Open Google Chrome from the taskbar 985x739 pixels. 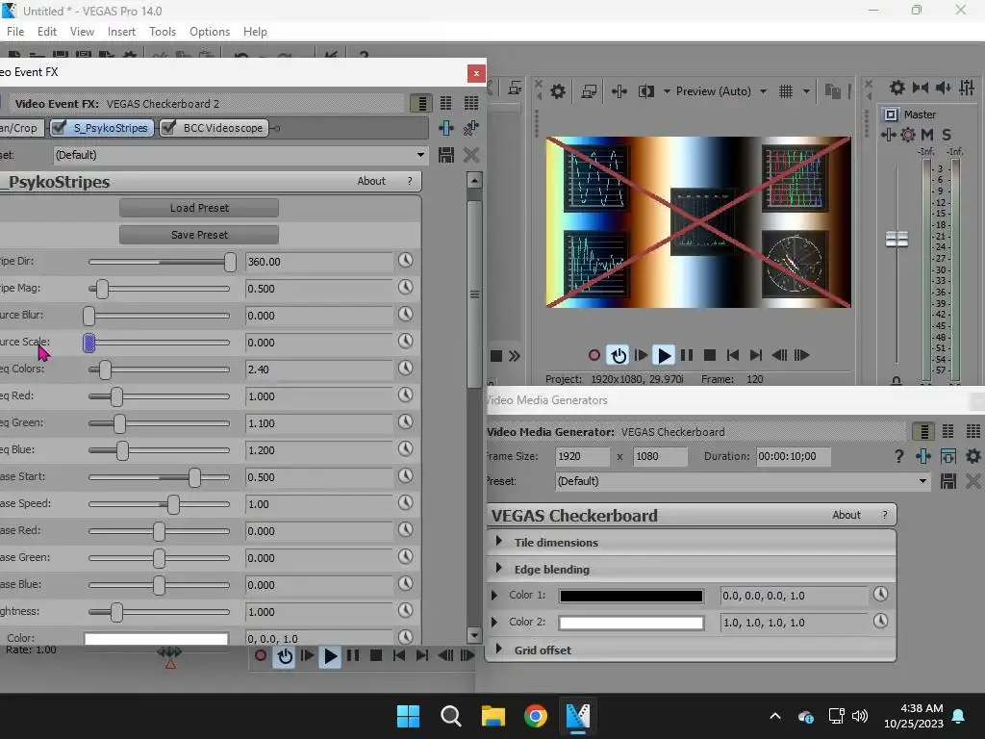click(535, 716)
